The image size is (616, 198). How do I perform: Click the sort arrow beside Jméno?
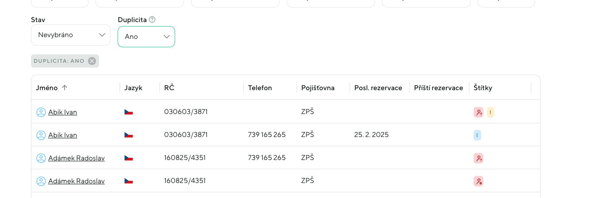click(x=65, y=88)
